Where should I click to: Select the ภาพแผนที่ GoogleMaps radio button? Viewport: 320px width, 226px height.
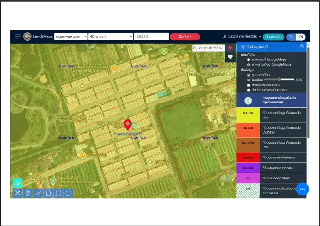[249, 60]
